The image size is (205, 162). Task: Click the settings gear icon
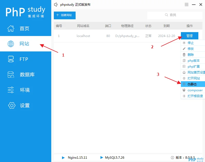12,105
